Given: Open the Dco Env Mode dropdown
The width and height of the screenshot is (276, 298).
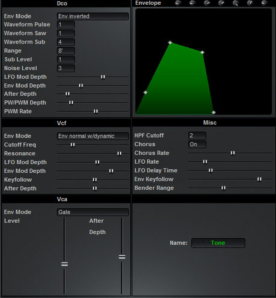Looking at the screenshot, I should (x=93, y=16).
